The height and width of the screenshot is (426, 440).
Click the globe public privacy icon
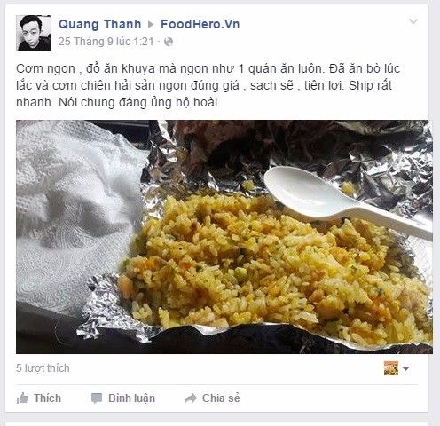click(169, 42)
